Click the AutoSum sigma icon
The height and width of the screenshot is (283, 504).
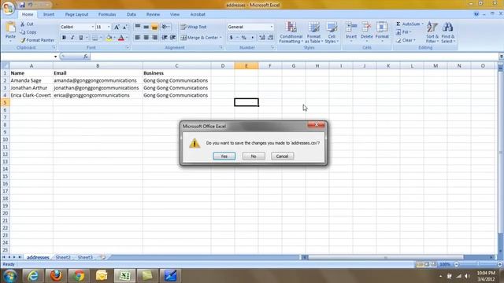pos(398,24)
